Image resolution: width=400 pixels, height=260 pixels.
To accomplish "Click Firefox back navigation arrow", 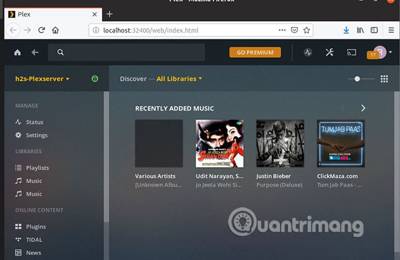I will [14, 30].
